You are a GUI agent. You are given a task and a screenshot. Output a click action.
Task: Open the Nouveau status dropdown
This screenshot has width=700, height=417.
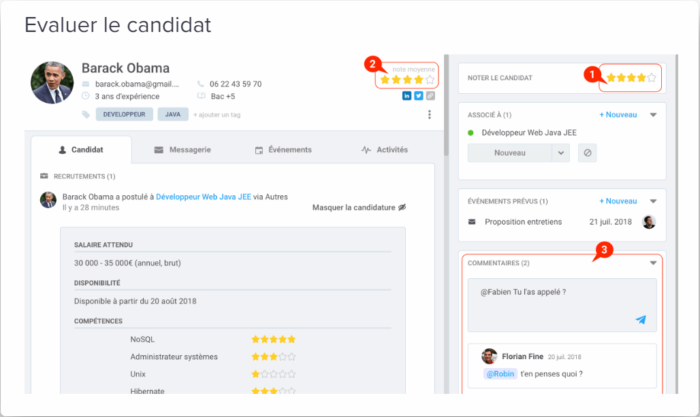560,153
